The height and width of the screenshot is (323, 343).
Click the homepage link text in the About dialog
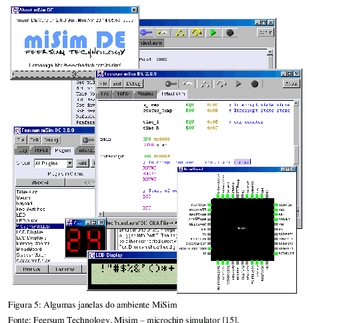pyautogui.click(x=75, y=65)
